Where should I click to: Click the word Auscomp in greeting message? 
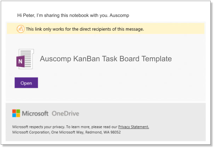(x=120, y=16)
